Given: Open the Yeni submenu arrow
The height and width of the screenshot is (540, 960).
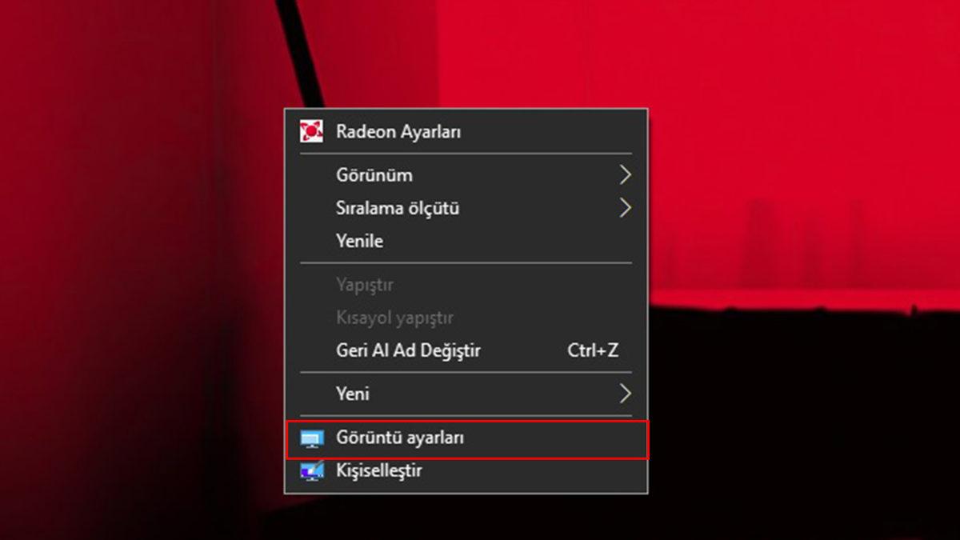Looking at the screenshot, I should tap(626, 393).
